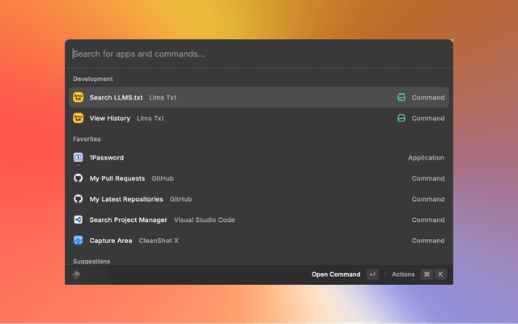Click the K shortcut key badge
The height and width of the screenshot is (324, 518).
pos(441,275)
